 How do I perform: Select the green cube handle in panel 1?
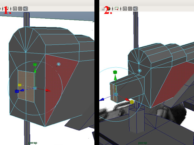click(x=35, y=65)
